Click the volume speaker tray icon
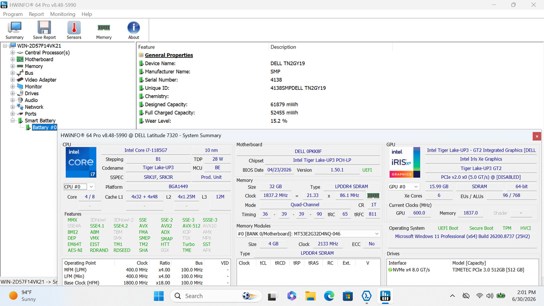 pyautogui.click(x=490, y=296)
